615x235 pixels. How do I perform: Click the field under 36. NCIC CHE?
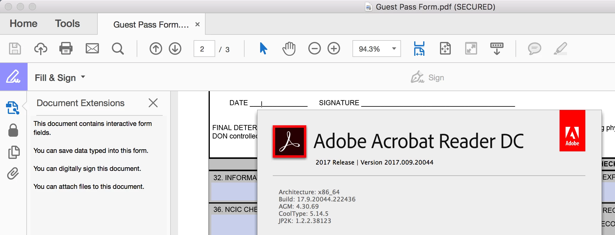tap(234, 225)
